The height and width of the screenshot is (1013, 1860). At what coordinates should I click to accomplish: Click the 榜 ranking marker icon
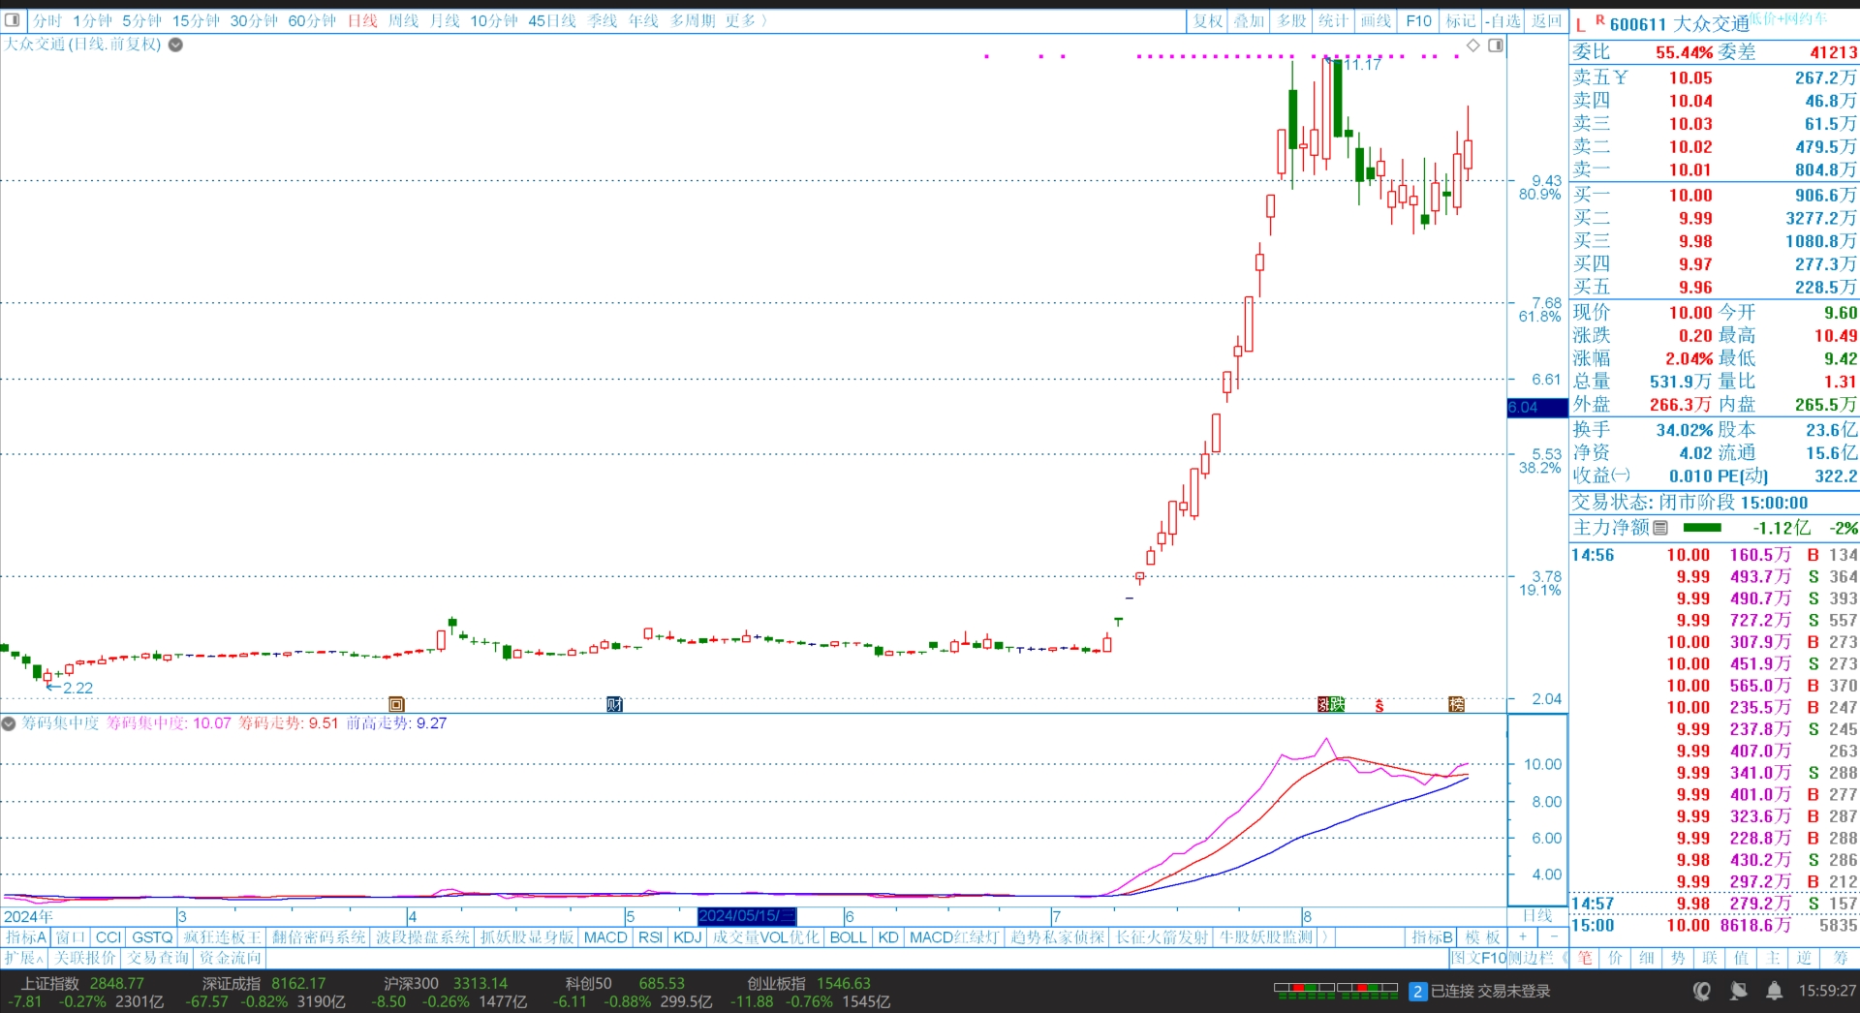tap(1456, 704)
